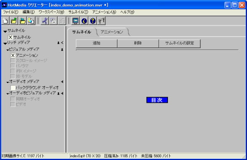Tick the IPX イメージ checkbox
Image resolution: width=247 pixels, height=160 pixels.
coord(13,71)
